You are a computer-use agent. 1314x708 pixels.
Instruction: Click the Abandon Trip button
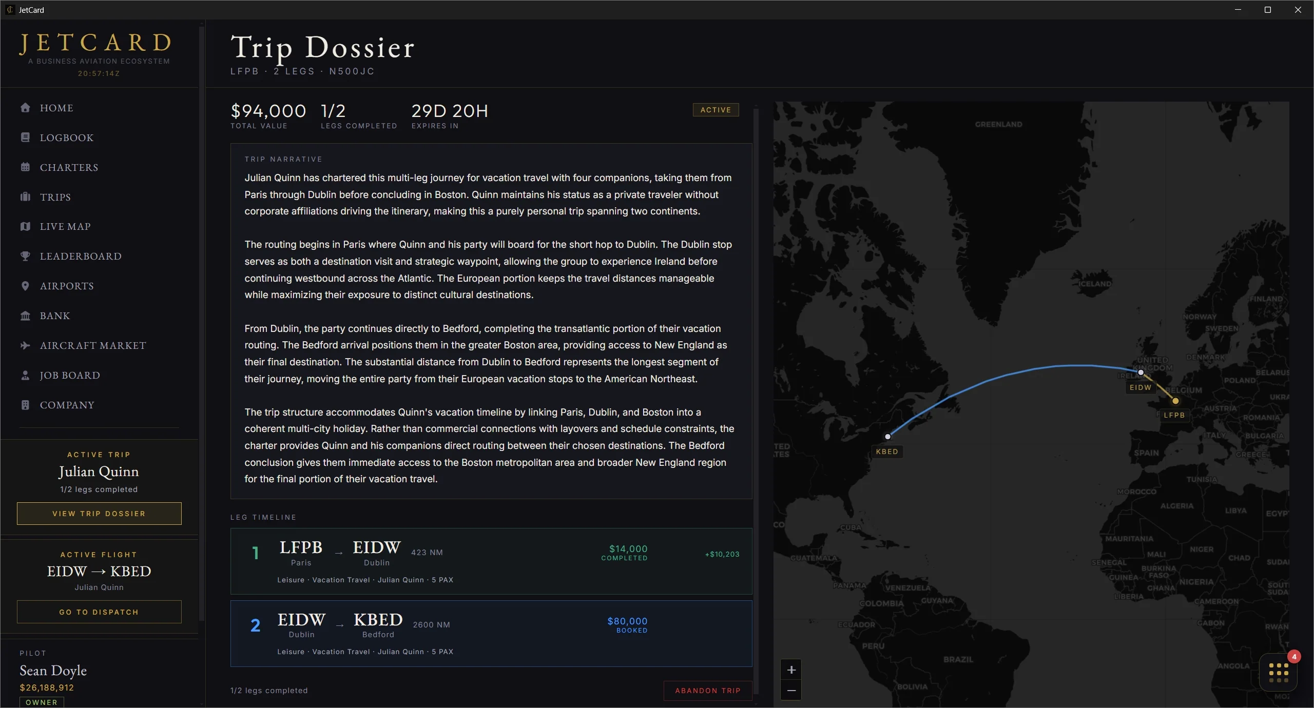(x=708, y=691)
